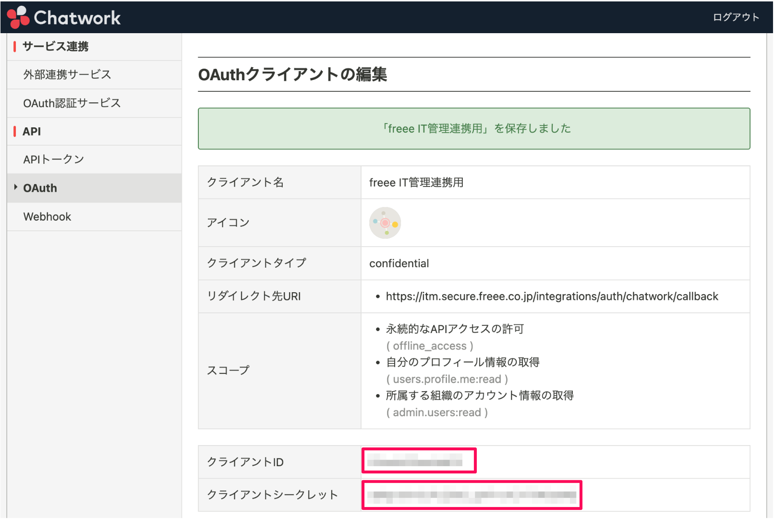Click the saved confirmation banner message
The width and height of the screenshot is (774, 521).
[x=474, y=128]
